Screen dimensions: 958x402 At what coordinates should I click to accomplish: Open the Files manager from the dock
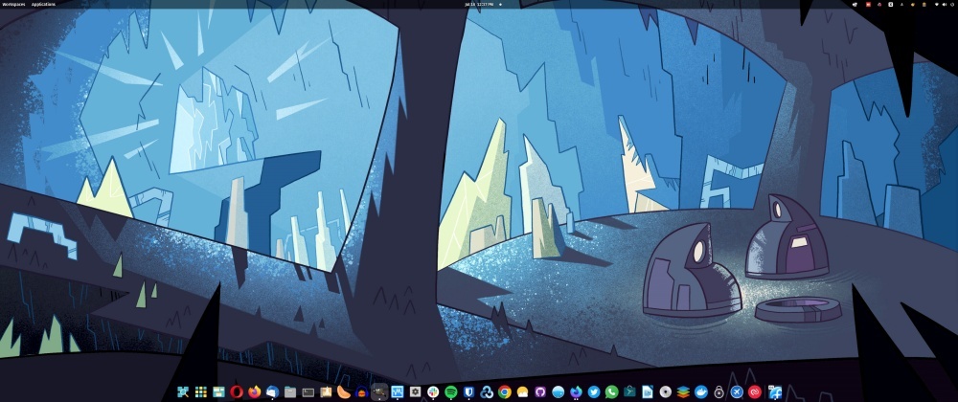point(290,391)
